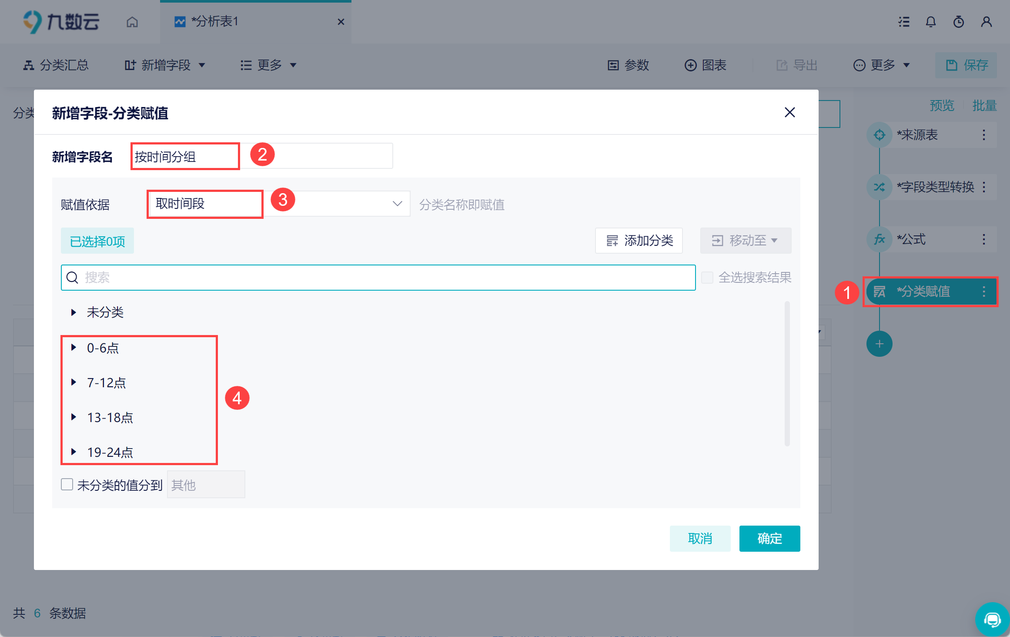The height and width of the screenshot is (637, 1010).
Task: Tick the 全选搜索结果 checkbox
Action: point(707,278)
